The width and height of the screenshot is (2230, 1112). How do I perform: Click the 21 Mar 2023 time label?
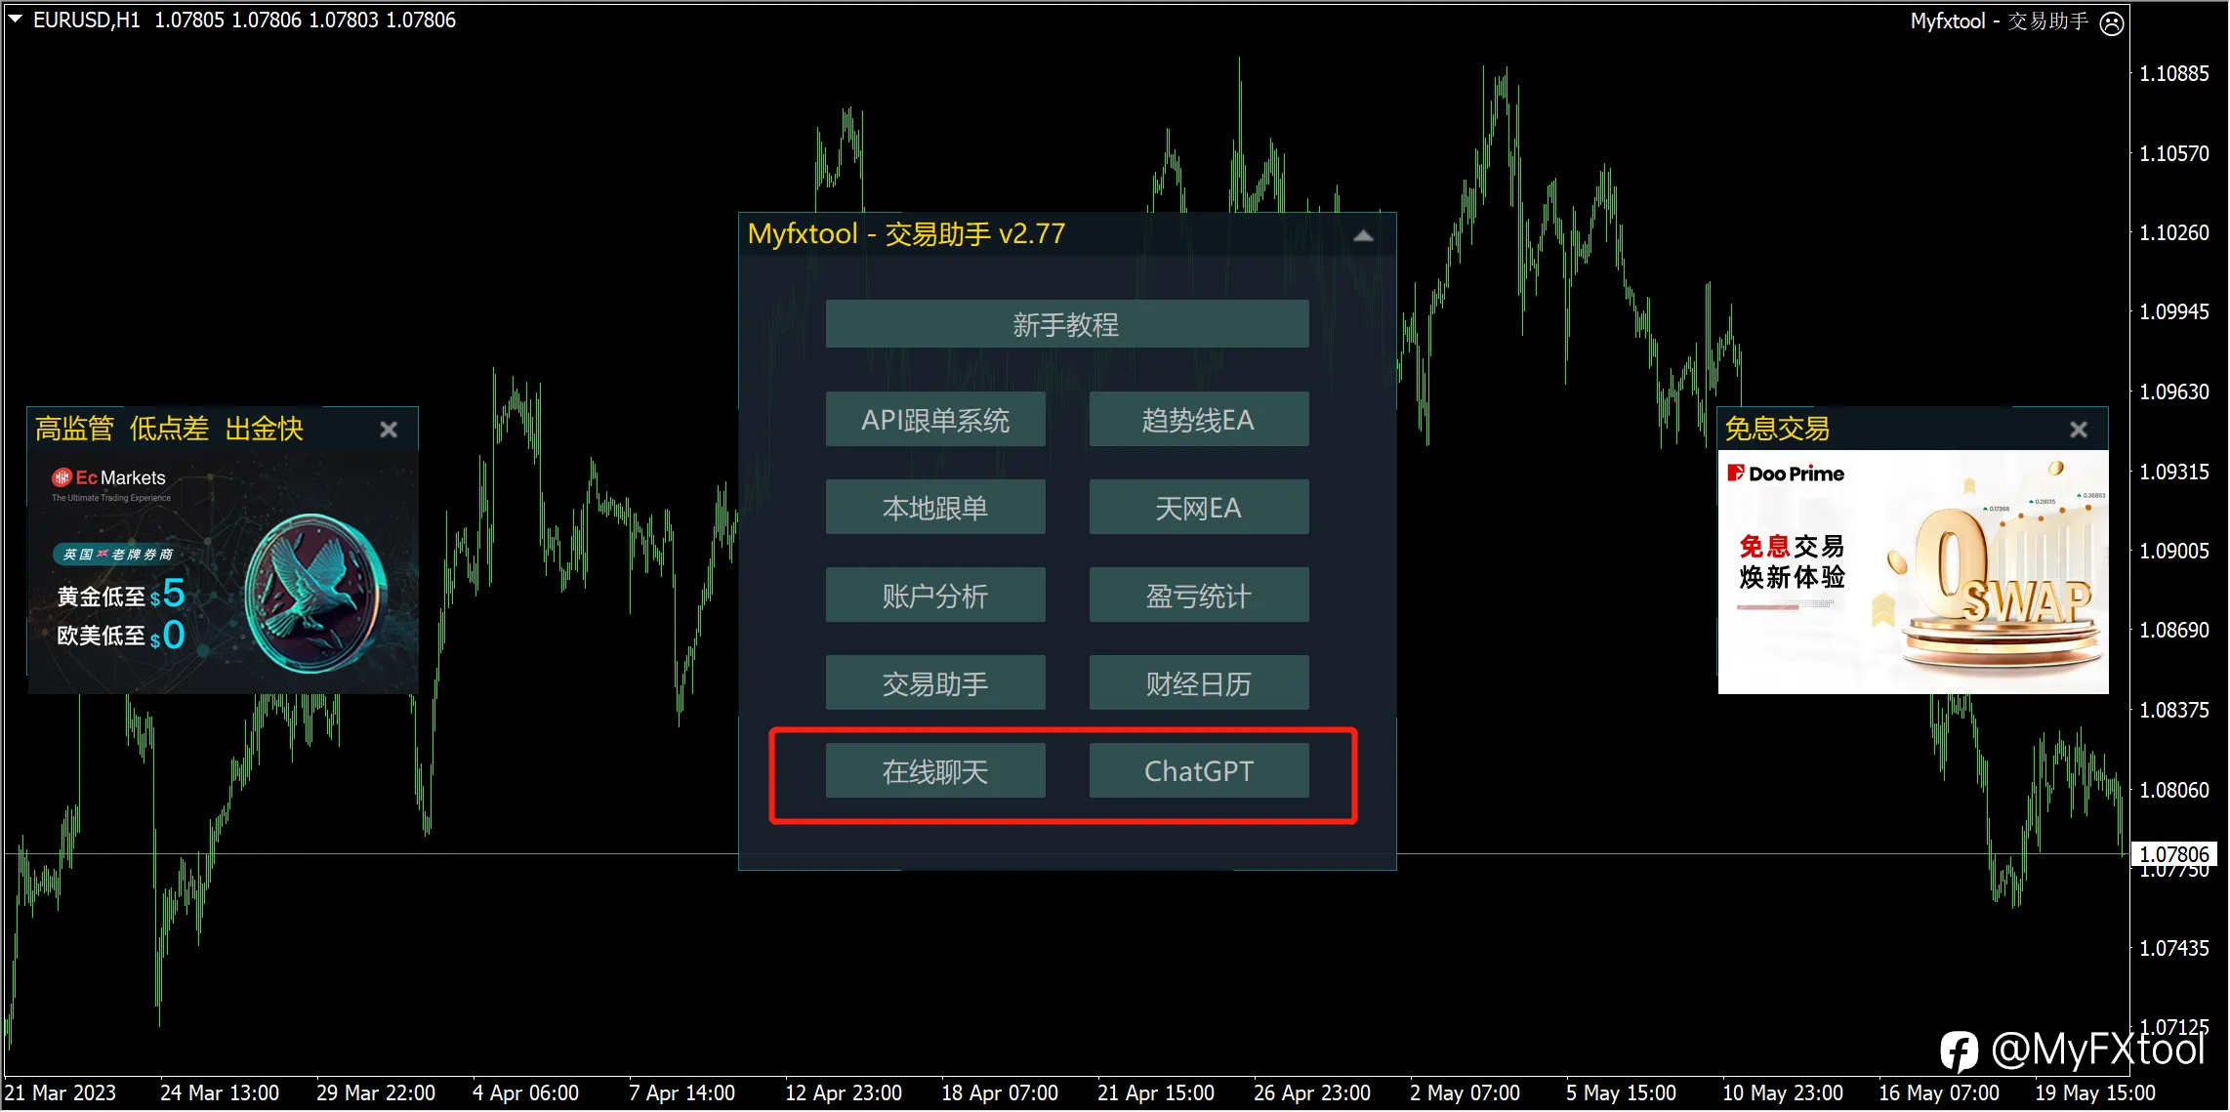pyautogui.click(x=61, y=1092)
